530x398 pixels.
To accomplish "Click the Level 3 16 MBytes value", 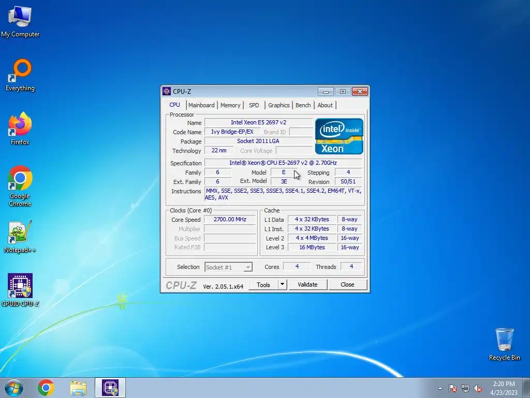I will coord(312,247).
